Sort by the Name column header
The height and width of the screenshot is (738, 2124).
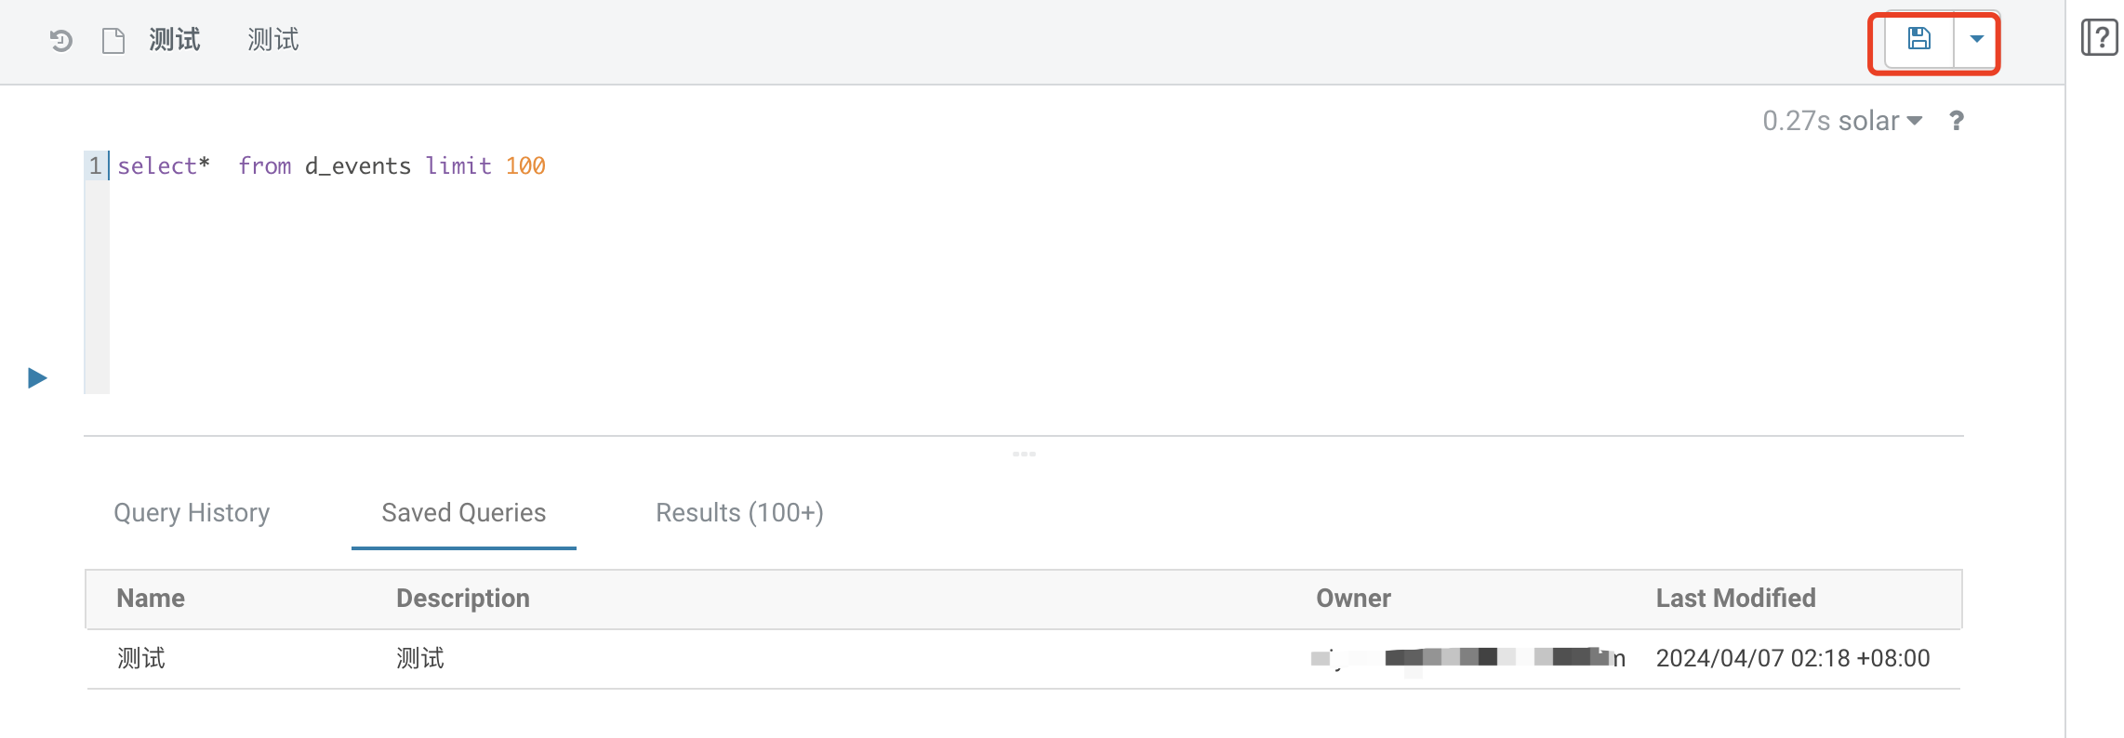151,599
